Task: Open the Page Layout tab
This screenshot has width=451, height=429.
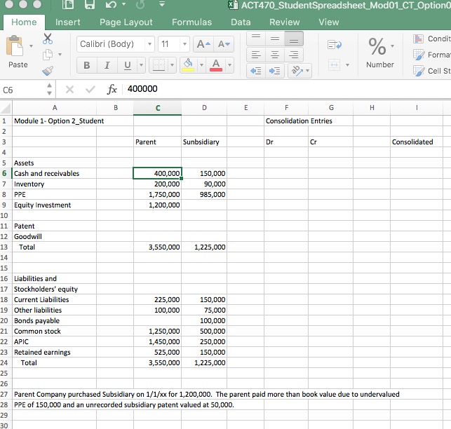Action: click(126, 22)
